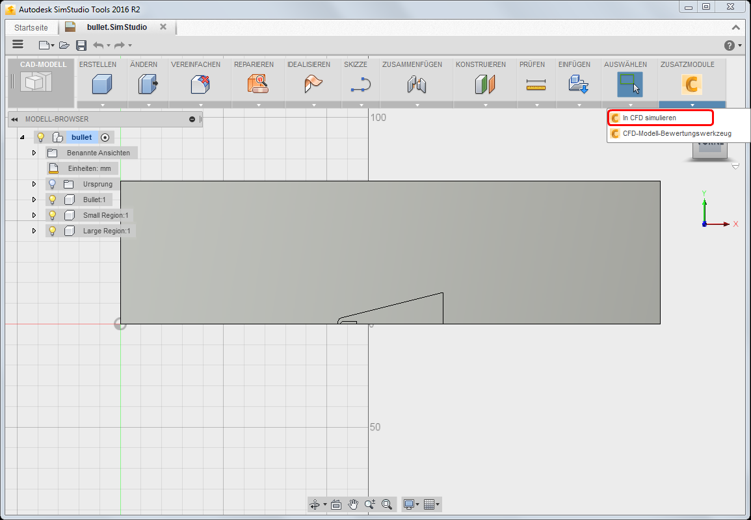The height and width of the screenshot is (520, 751).
Task: Hide the Large Region:1 component
Action: tap(53, 231)
